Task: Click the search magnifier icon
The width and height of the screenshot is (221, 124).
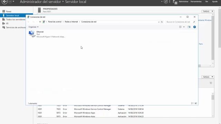Action: pos(194,22)
